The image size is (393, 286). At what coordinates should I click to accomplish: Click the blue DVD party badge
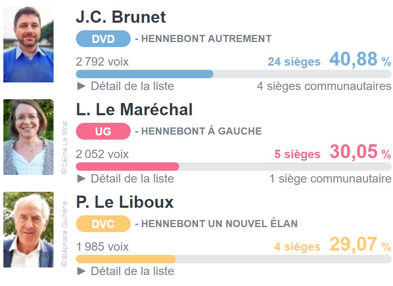tap(103, 39)
